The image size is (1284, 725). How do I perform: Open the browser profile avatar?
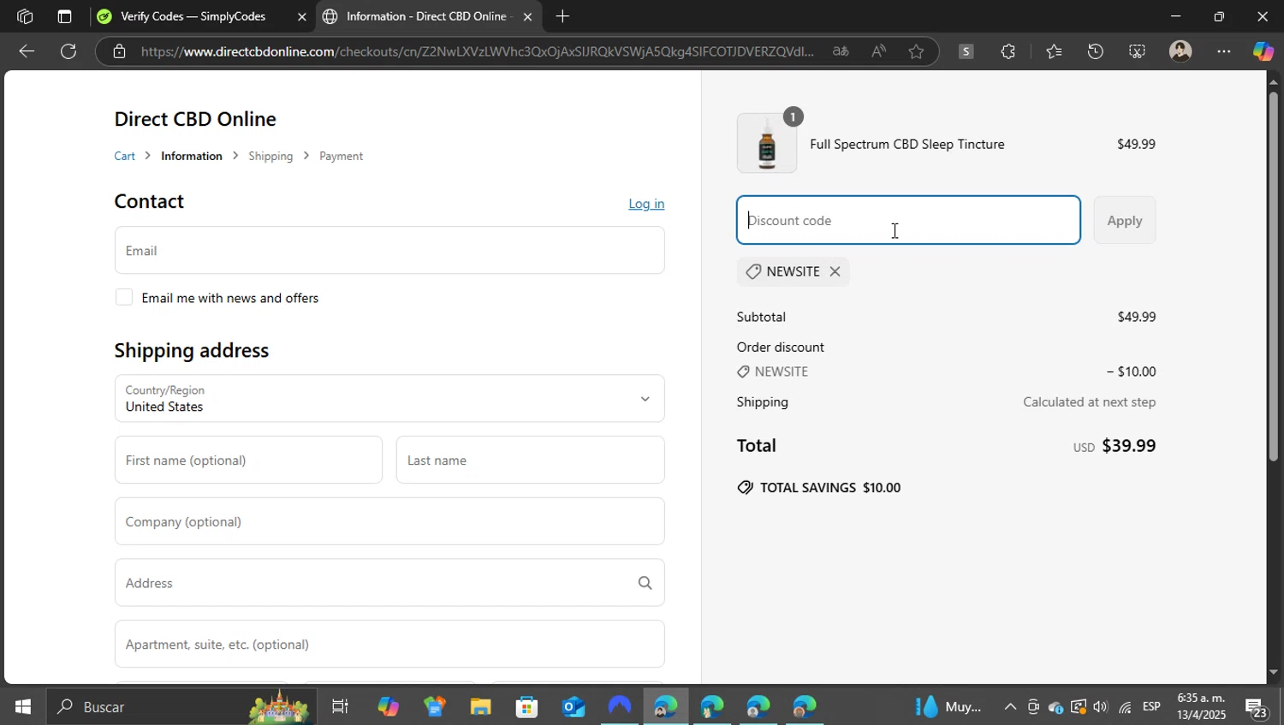coord(1180,51)
